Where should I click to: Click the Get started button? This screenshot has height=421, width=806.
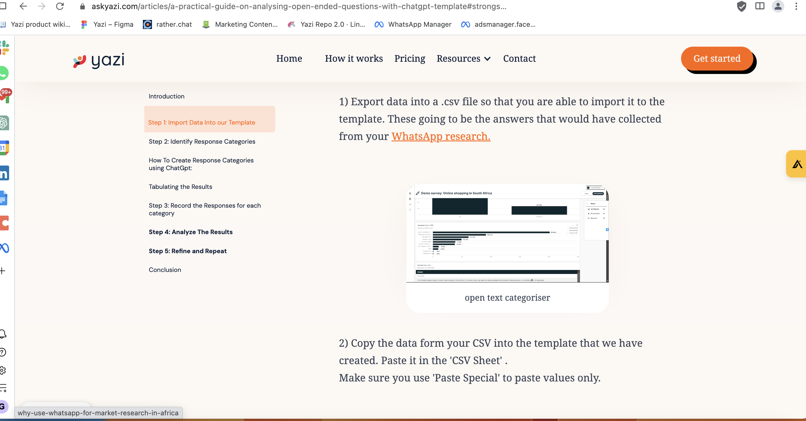click(x=717, y=59)
